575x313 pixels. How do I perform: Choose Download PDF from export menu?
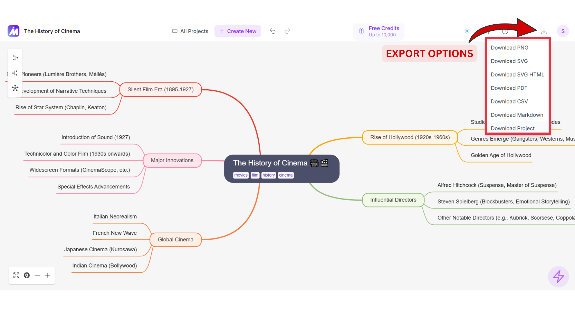click(x=509, y=88)
